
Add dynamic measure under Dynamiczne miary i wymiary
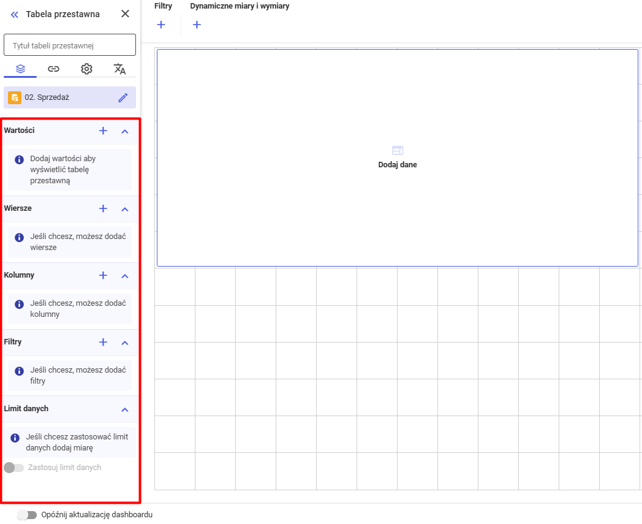click(x=197, y=25)
